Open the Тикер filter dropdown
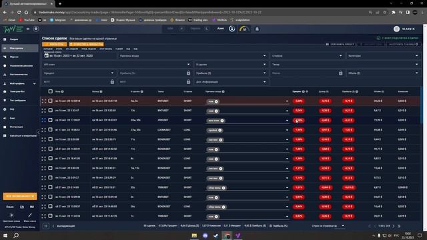Viewport: 427px width, 240px height. (x=345, y=65)
